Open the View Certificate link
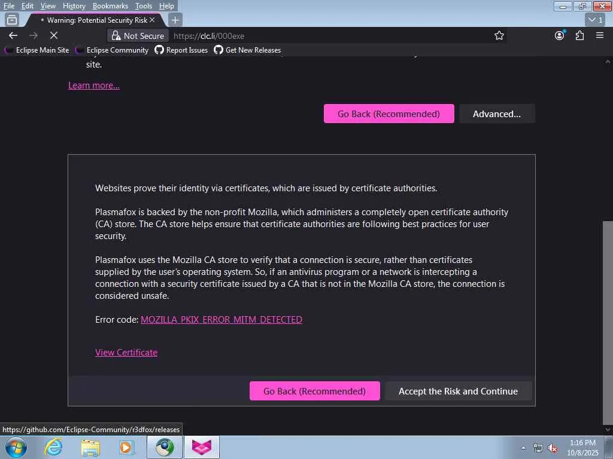Image resolution: width=613 pixels, height=459 pixels. coord(126,352)
